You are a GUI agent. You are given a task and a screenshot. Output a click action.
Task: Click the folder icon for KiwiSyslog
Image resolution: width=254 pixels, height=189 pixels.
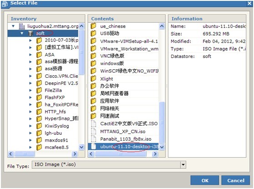tap(39, 126)
